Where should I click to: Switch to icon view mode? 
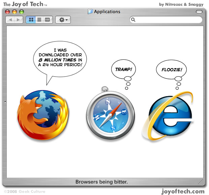pos(31,20)
